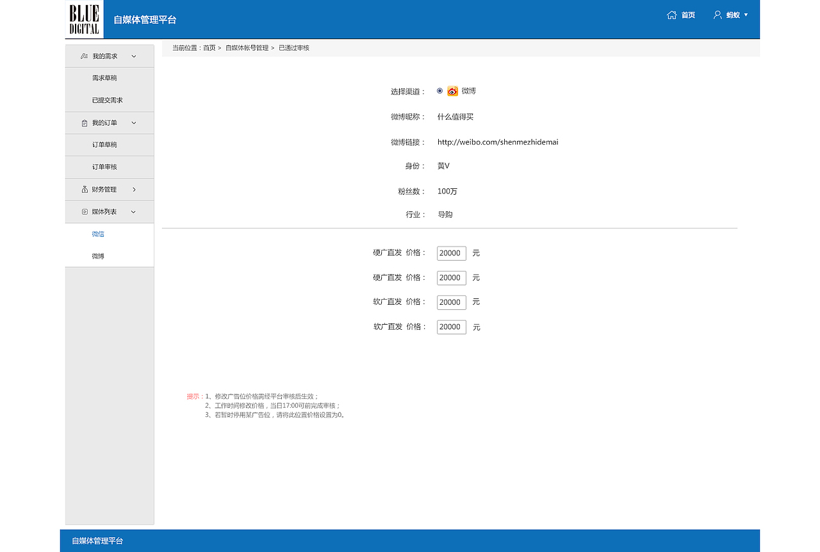The width and height of the screenshot is (820, 552).
Task: Click the first 软广直发 price input
Action: coord(452,302)
